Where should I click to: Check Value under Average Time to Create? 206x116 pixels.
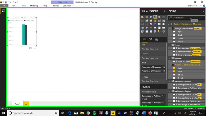pos(174,32)
